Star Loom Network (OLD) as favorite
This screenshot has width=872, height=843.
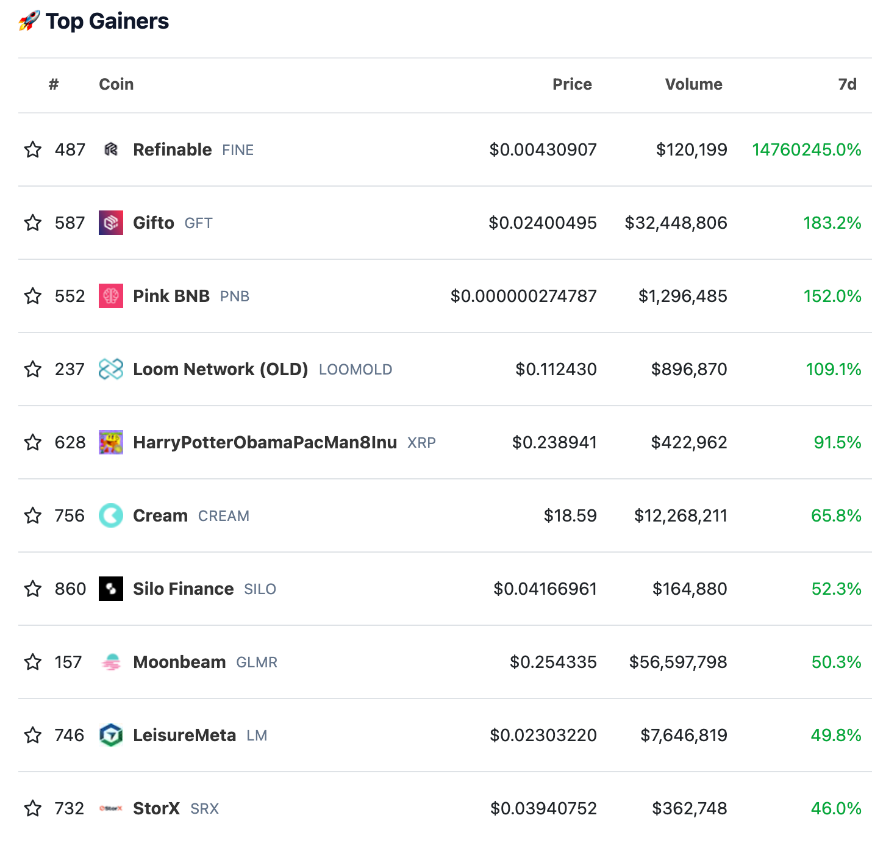[33, 369]
